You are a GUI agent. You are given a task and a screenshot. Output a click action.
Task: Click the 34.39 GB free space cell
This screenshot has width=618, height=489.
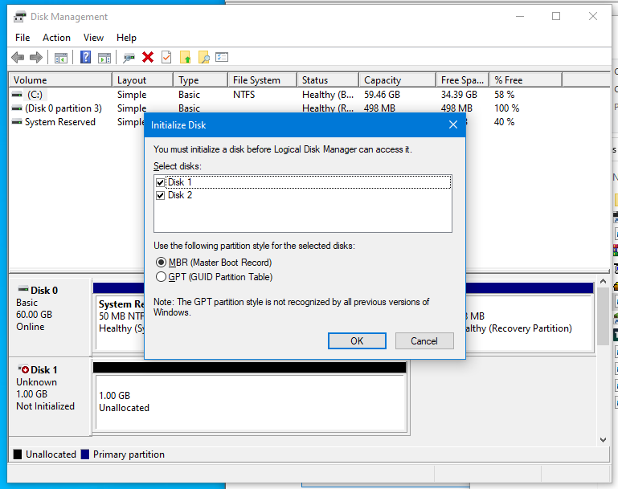[459, 95]
